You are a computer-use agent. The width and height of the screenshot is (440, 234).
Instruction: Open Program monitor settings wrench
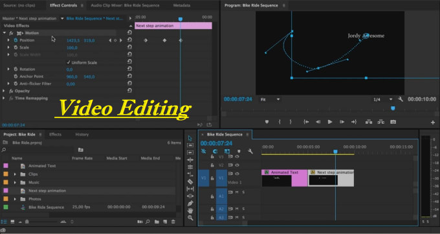401,99
